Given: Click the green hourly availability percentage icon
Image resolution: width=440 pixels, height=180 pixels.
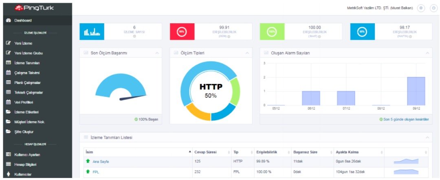Looking at the screenshot, I should coord(272,32).
